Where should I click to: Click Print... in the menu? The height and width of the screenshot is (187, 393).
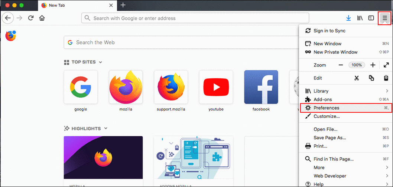tap(345, 146)
